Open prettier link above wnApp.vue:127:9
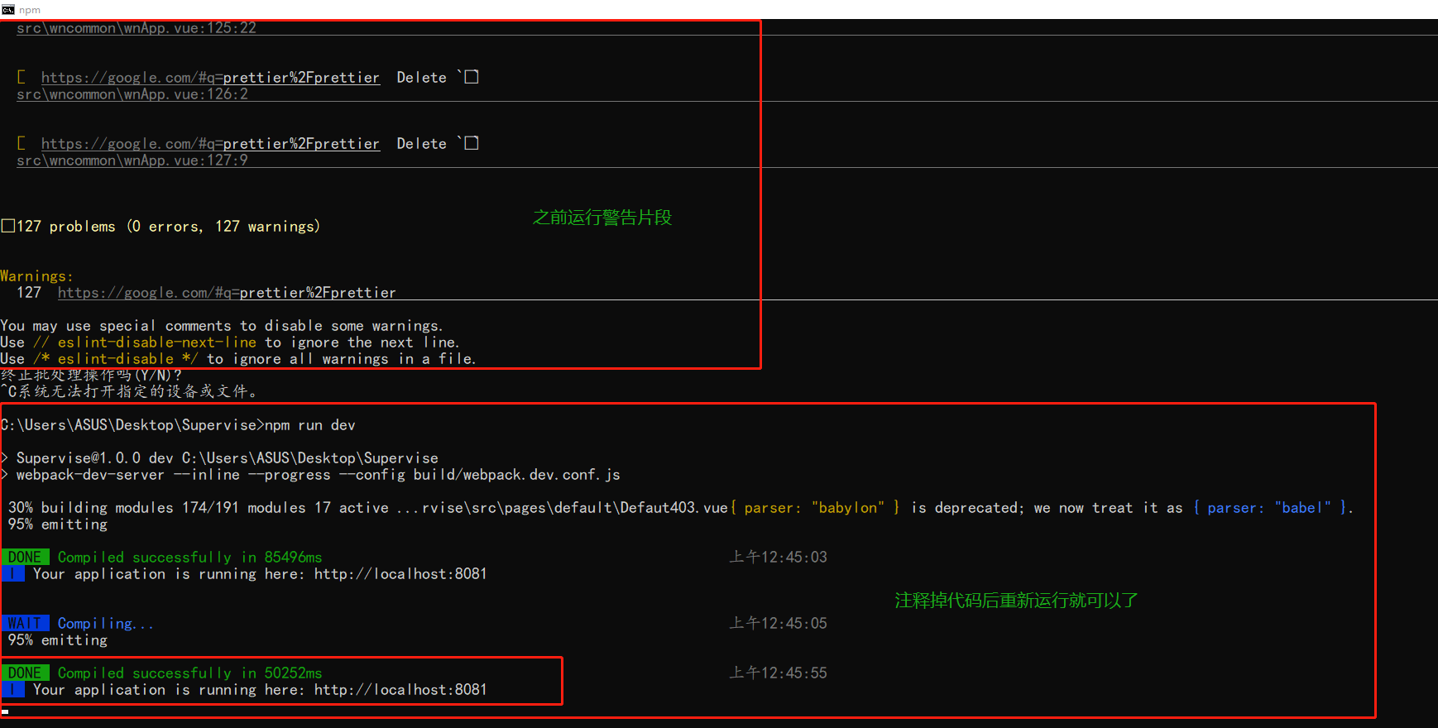Screen dimensions: 1438x728 210,144
